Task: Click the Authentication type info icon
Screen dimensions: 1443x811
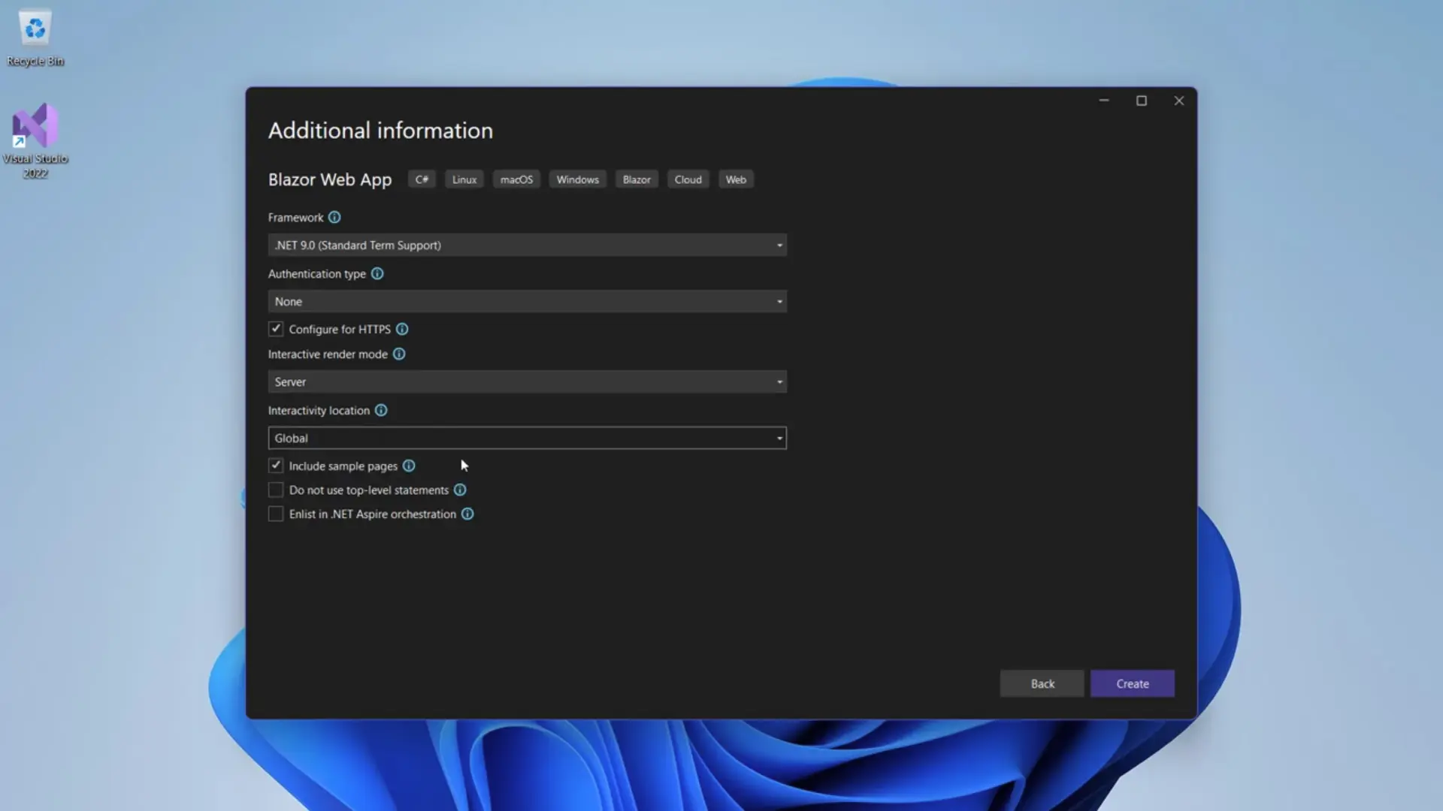Action: pos(377,273)
